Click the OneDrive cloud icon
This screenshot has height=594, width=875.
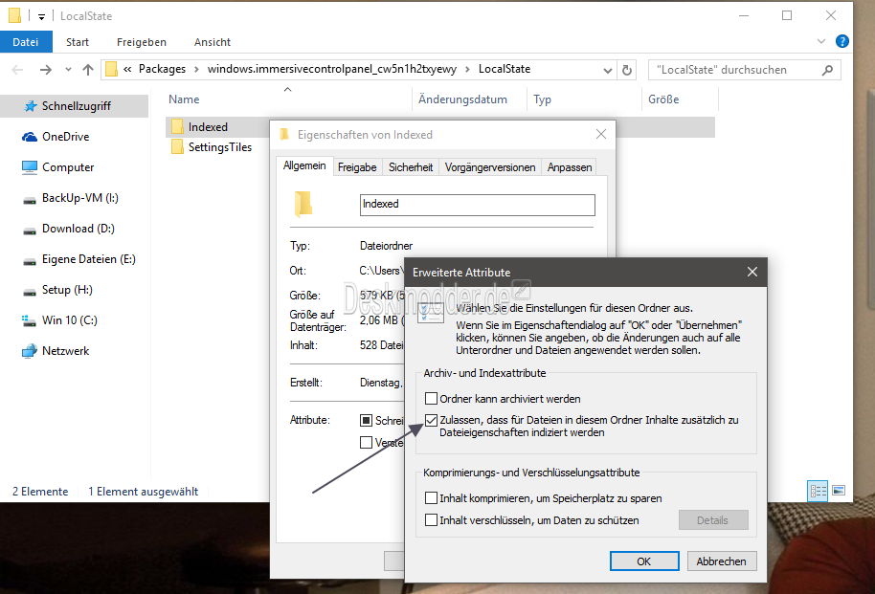29,137
